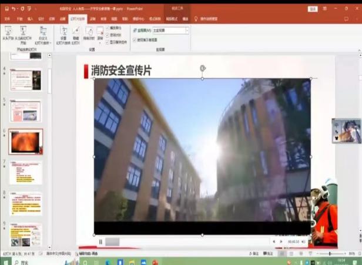Toggle Use Presenter View checkbox
This screenshot has height=265, width=362.
coord(134,39)
